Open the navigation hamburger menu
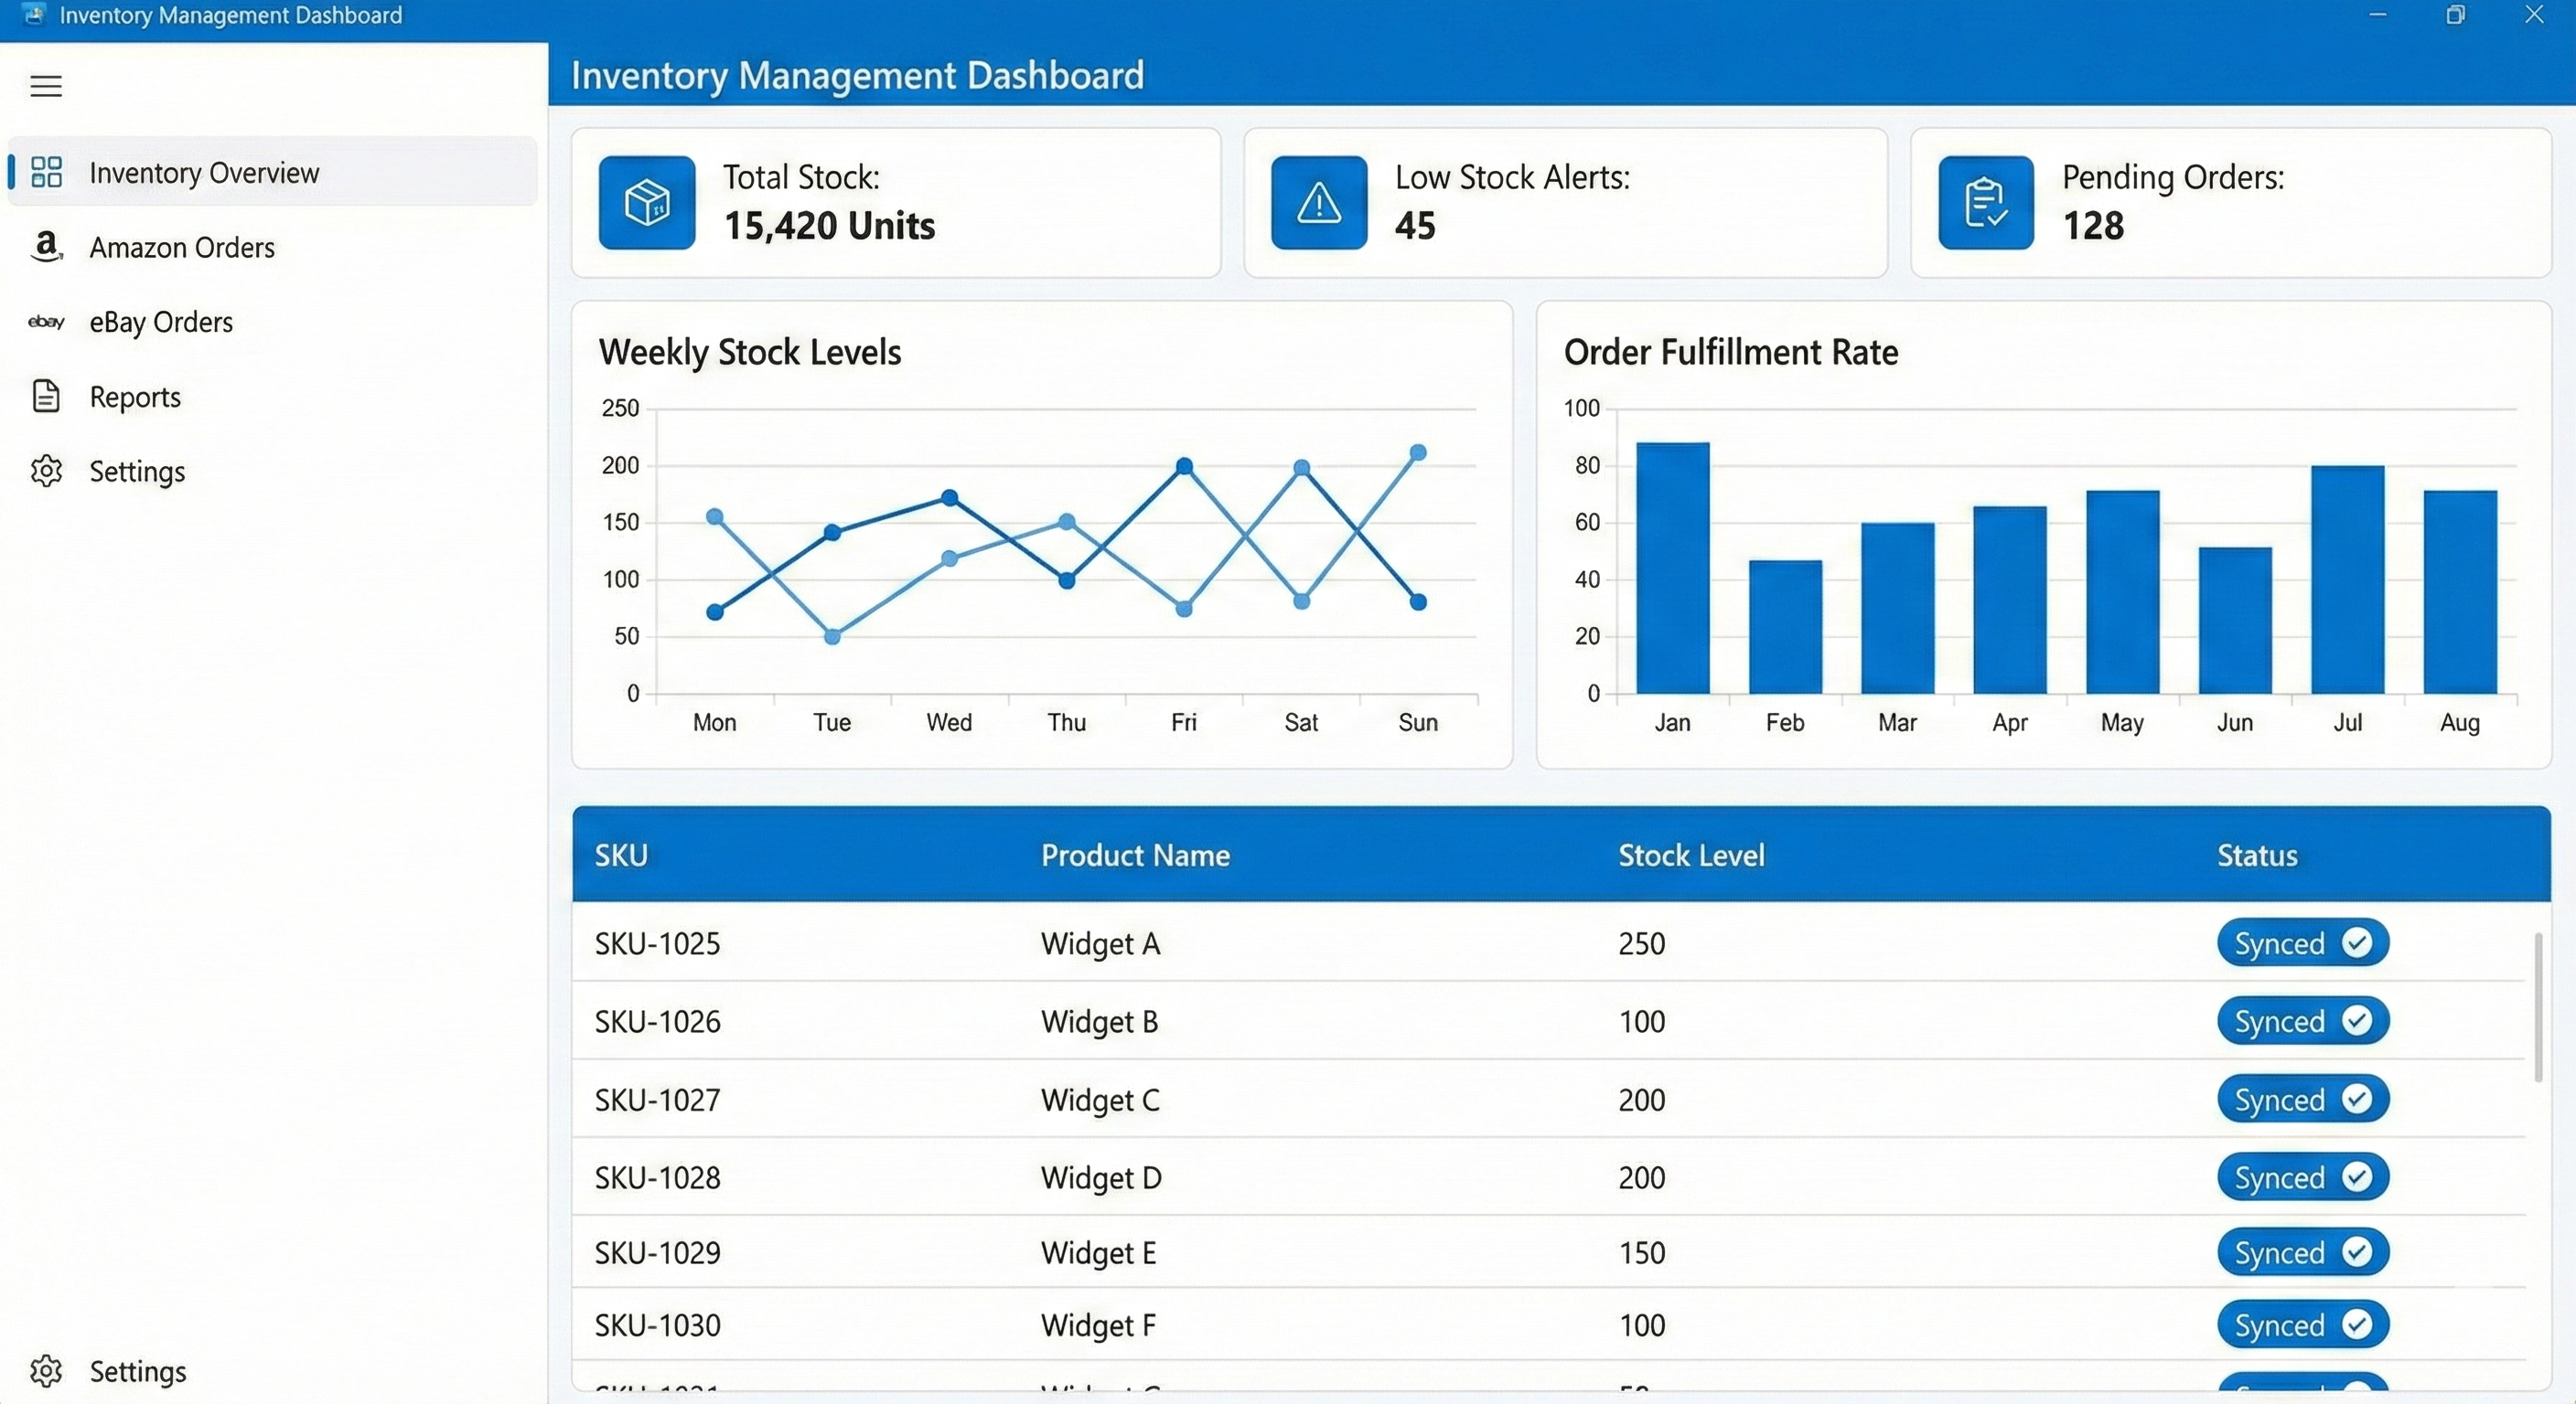The width and height of the screenshot is (2576, 1404). point(45,86)
